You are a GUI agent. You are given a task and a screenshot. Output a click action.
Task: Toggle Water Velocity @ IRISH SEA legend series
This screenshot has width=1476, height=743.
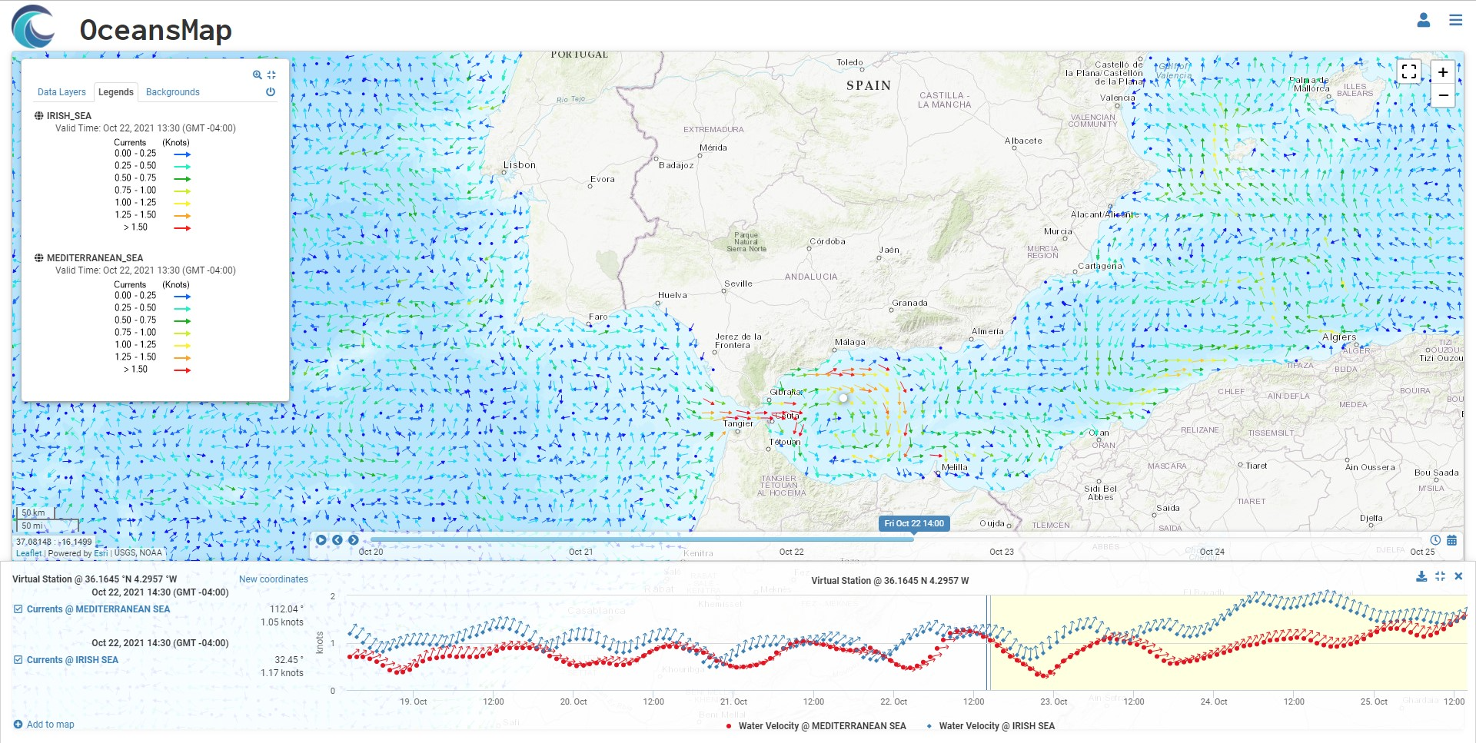(x=996, y=726)
